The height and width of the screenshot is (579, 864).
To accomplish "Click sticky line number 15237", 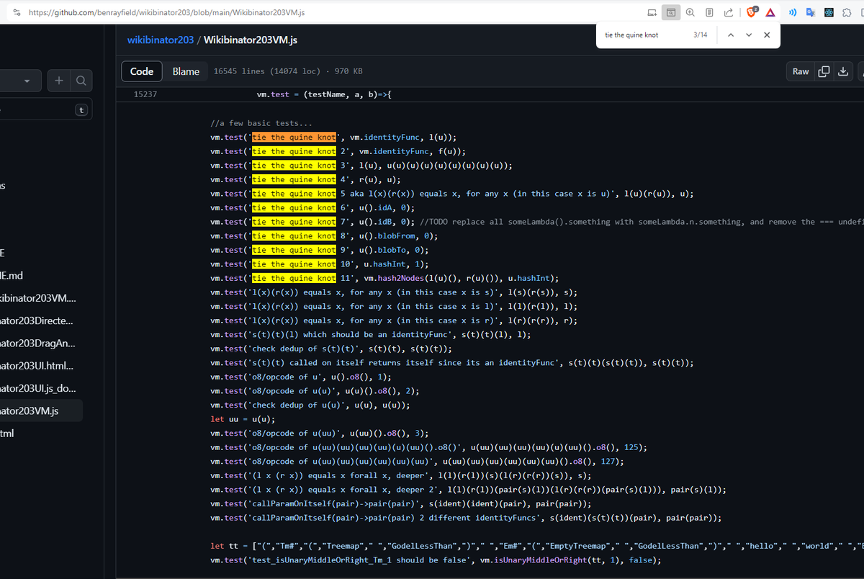I will coord(146,94).
